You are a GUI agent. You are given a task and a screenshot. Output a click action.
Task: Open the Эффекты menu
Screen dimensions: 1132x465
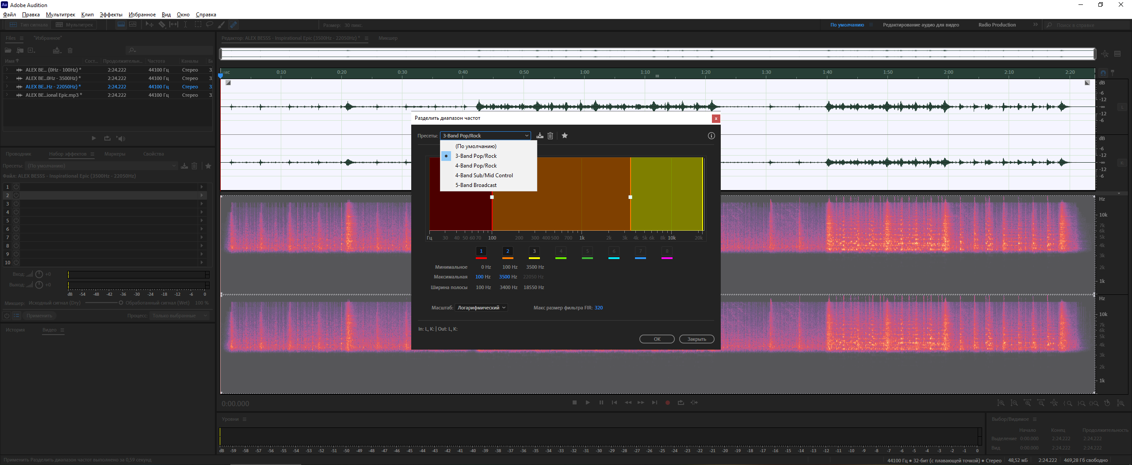(111, 15)
